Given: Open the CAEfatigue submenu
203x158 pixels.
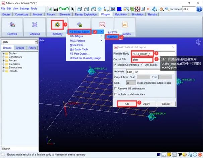Looking at the screenshot, I should point(85,36).
